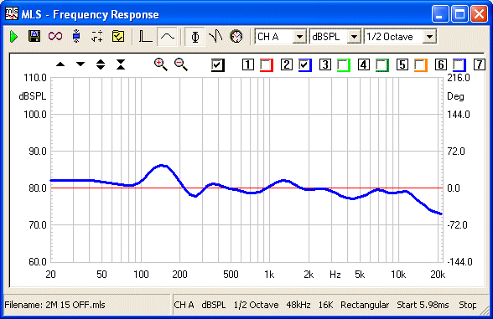Toggle the orange curve 5 checkbox
The width and height of the screenshot is (493, 319).
click(421, 65)
